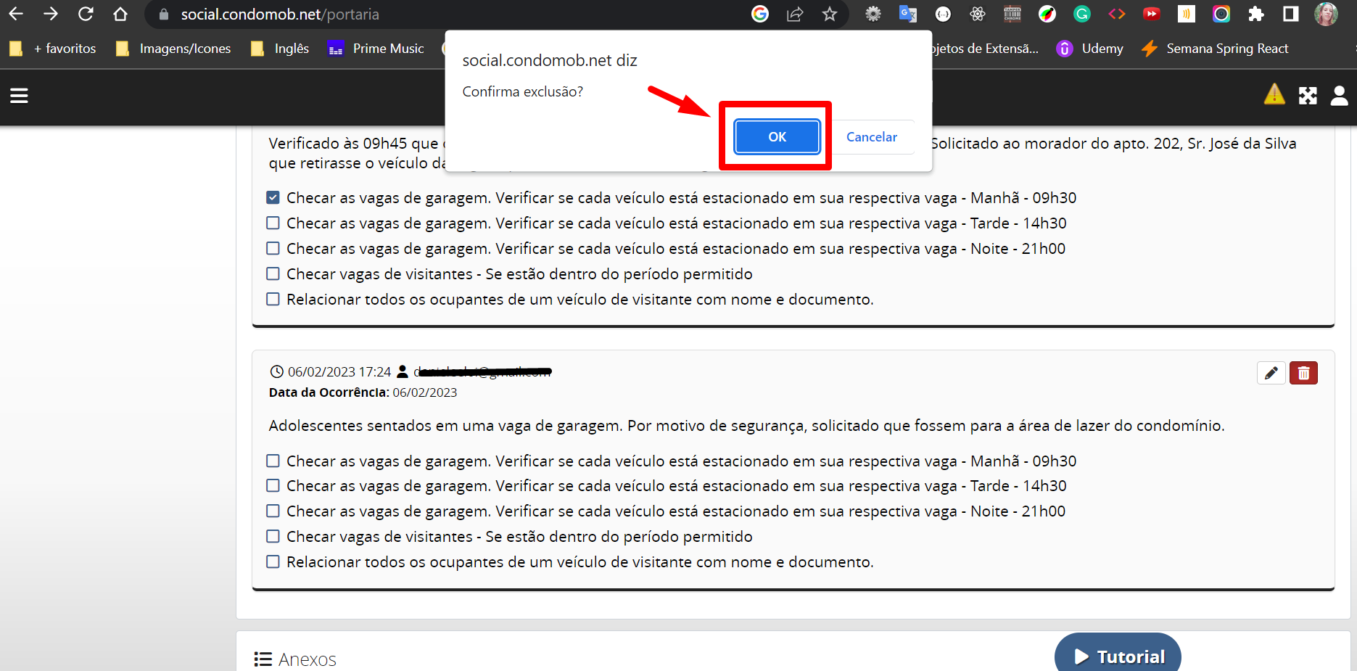The width and height of the screenshot is (1357, 671).
Task: Check the last 'Checar vagas de visitantes' checkbox
Action: (x=273, y=537)
